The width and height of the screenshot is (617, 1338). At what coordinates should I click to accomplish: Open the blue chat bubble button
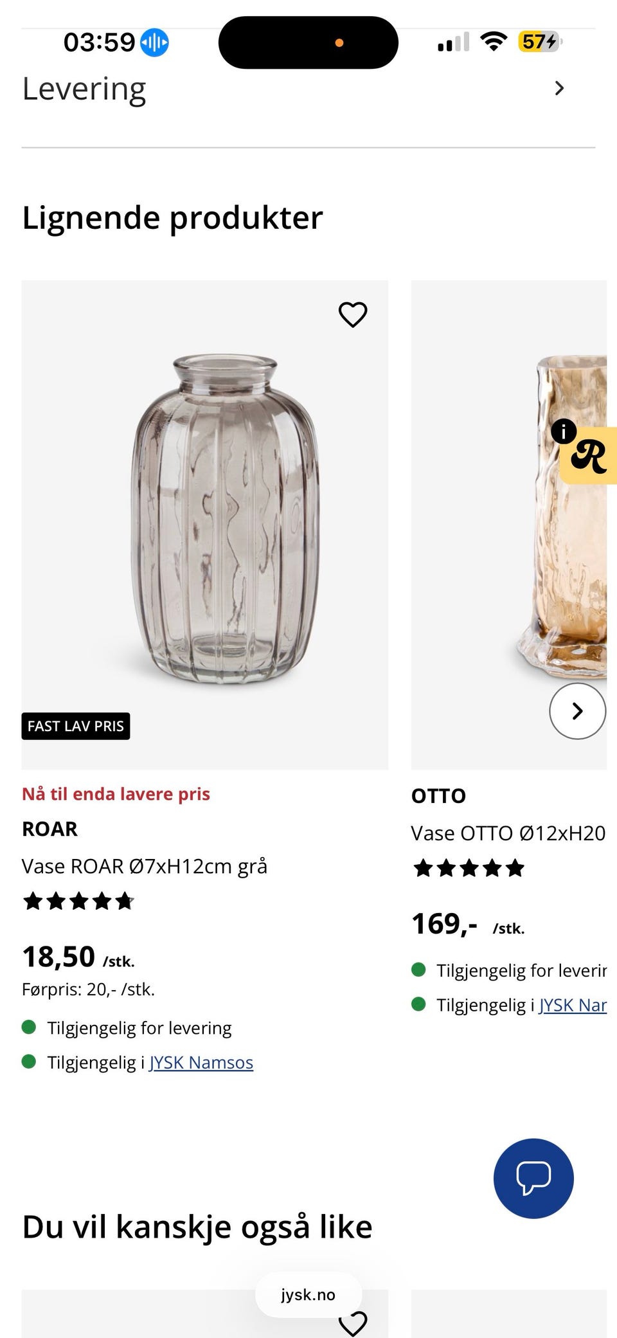coord(533,1178)
